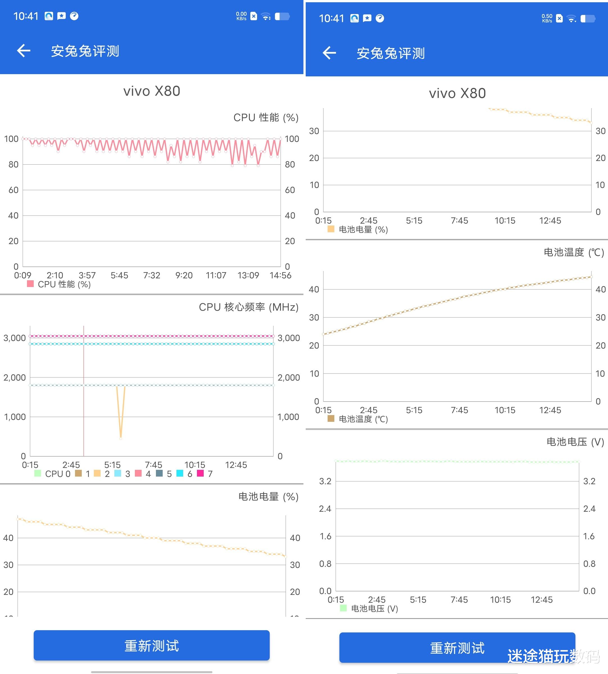Tap the back arrow in the right screenshot
The height and width of the screenshot is (674, 608).
coord(329,53)
